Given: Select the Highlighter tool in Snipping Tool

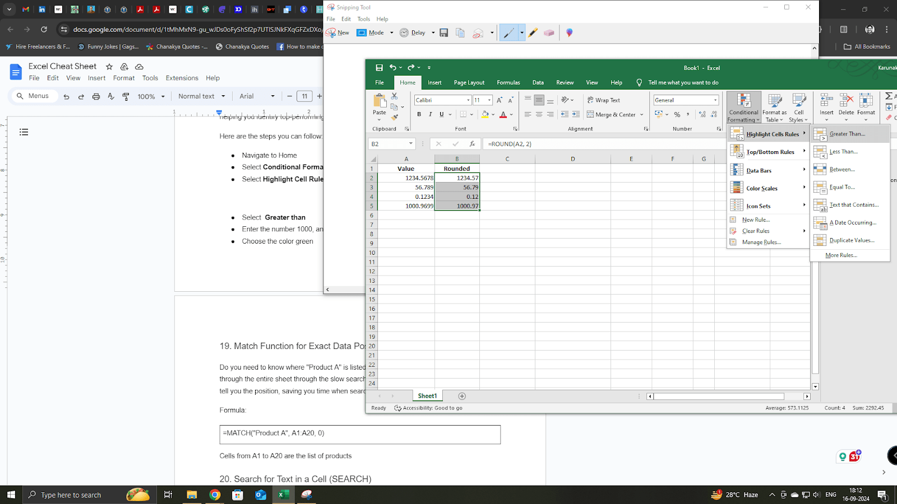Looking at the screenshot, I should (x=532, y=32).
